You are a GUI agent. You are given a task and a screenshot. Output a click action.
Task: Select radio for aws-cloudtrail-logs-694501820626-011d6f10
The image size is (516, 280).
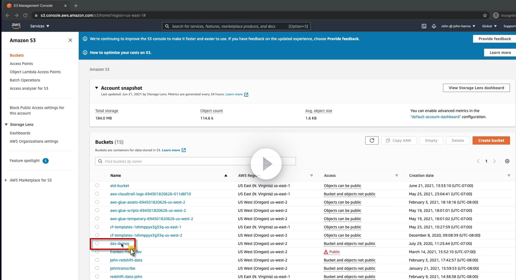[97, 194]
